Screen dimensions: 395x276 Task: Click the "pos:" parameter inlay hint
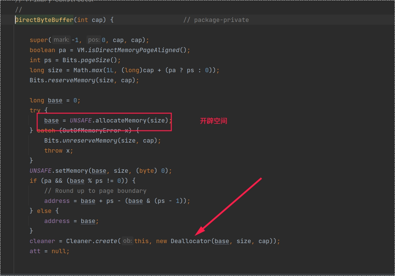[94, 40]
